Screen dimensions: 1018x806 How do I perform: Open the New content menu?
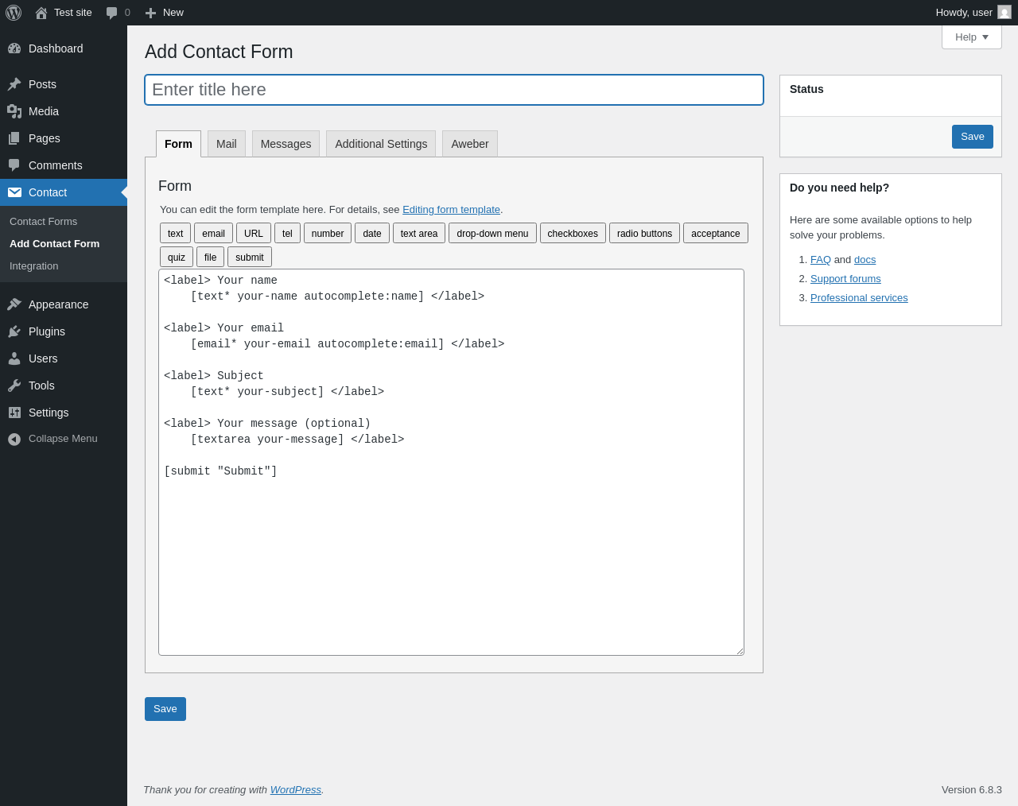[x=165, y=13]
